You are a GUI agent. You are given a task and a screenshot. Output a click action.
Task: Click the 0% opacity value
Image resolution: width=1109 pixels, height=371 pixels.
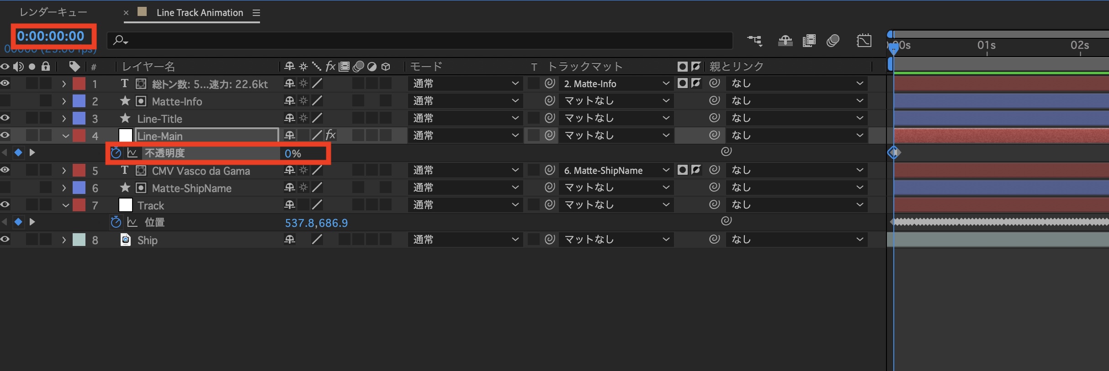coord(292,154)
